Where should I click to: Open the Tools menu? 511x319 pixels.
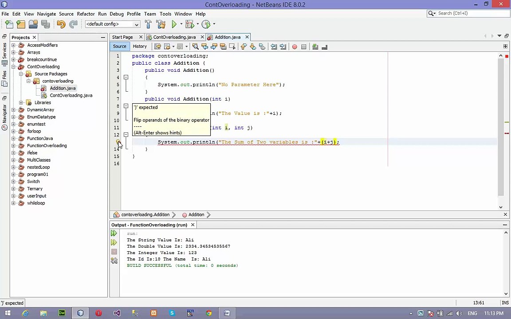point(165,14)
